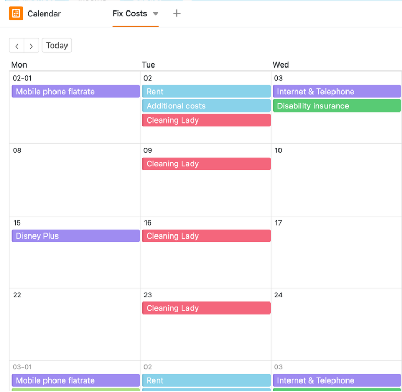Select the Calendar title label
Viewport: 402px width, 392px height.
point(44,14)
